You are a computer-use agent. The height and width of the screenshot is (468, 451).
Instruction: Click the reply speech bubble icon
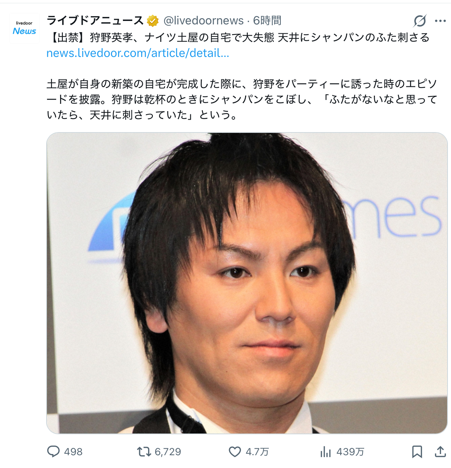click(x=53, y=452)
